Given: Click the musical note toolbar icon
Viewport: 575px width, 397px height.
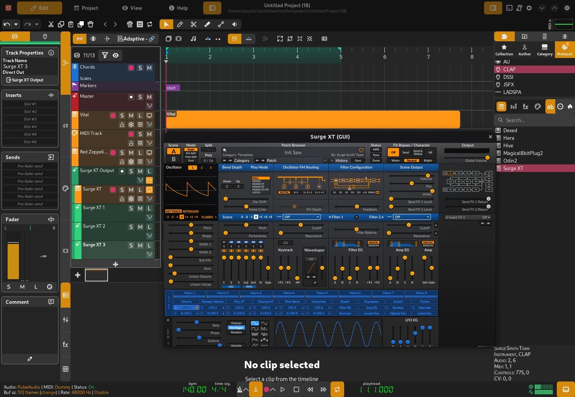Looking at the screenshot, I should coord(193,39).
